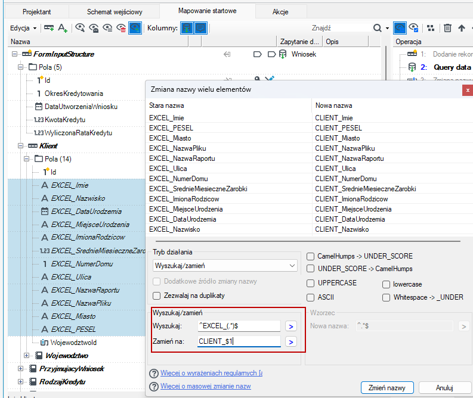
Task: Click the add record structure toolbar icon
Action: pyautogui.click(x=49, y=28)
